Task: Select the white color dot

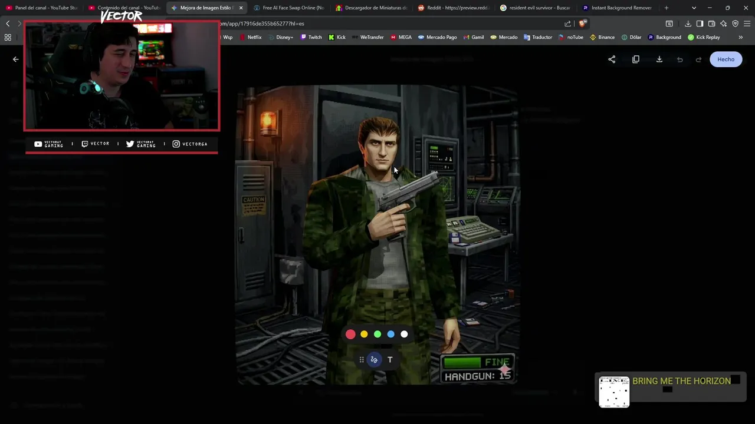Action: coord(404,334)
